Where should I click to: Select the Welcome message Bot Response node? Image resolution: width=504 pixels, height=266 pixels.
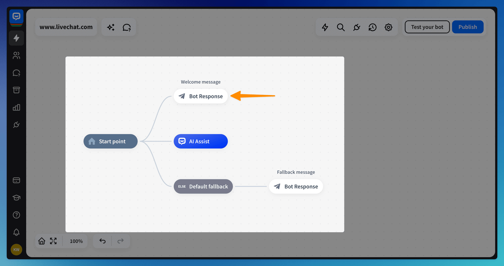[201, 96]
